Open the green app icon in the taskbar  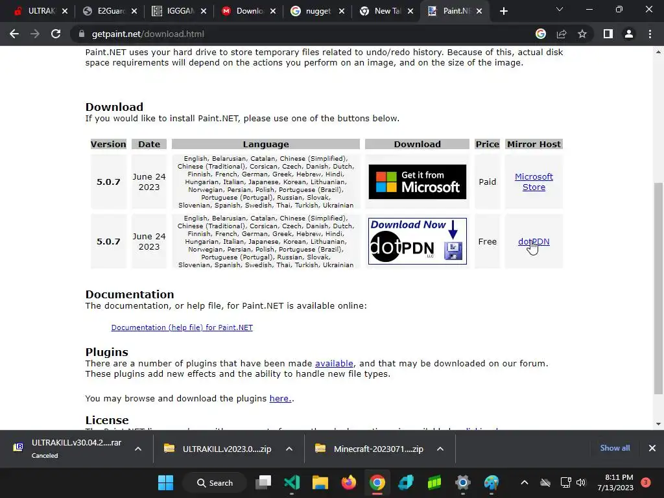434,482
